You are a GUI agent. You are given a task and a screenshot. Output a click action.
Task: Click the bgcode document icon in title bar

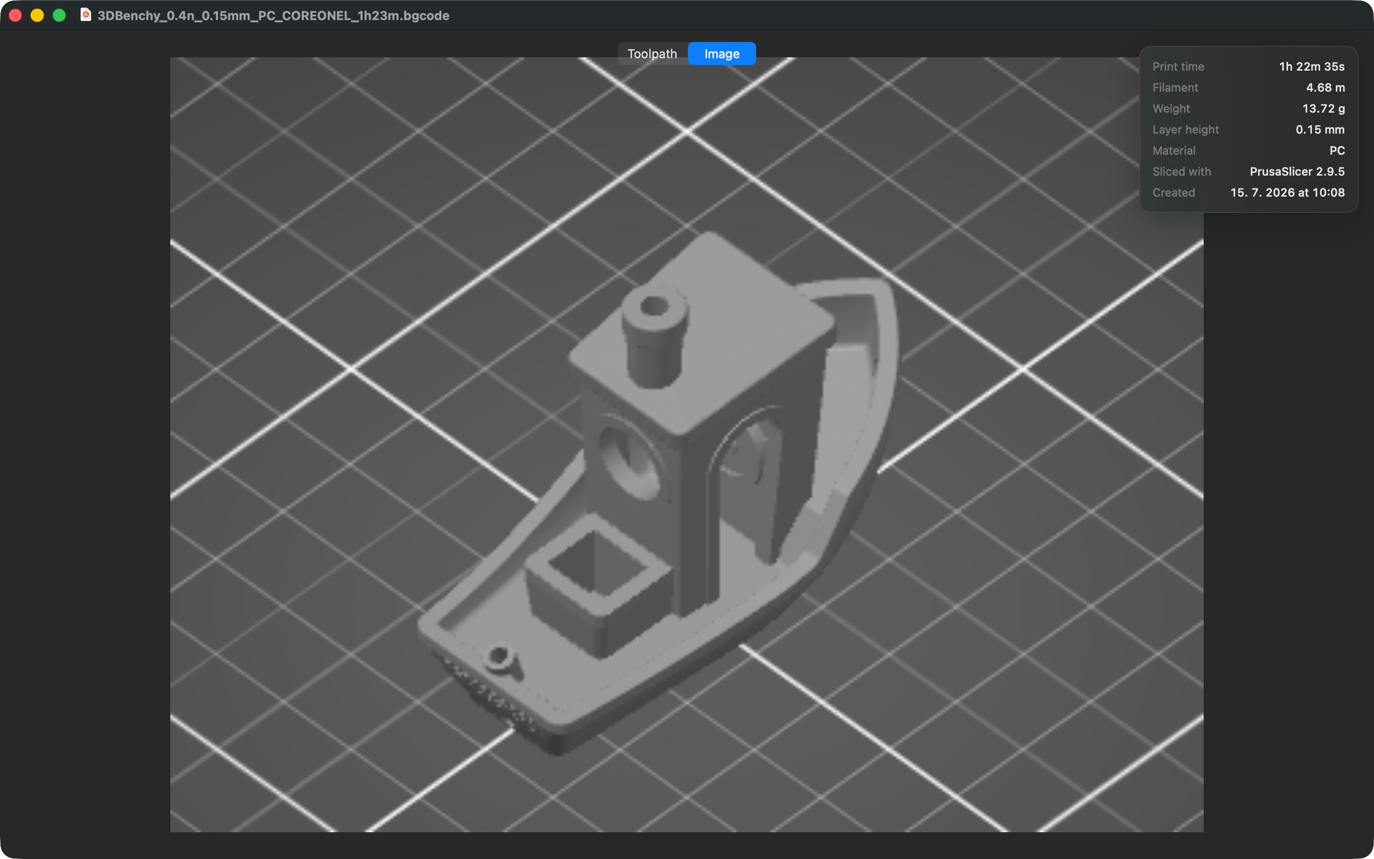pyautogui.click(x=86, y=15)
